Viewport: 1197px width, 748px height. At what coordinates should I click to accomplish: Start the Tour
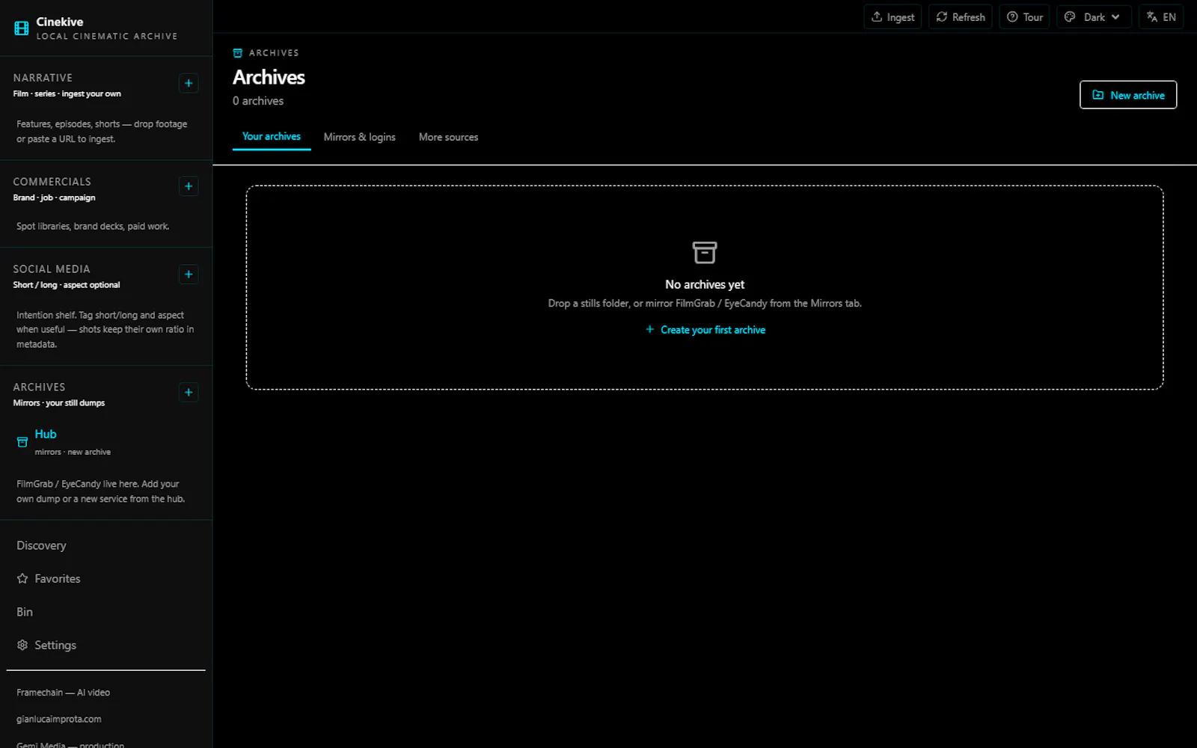pos(1024,16)
